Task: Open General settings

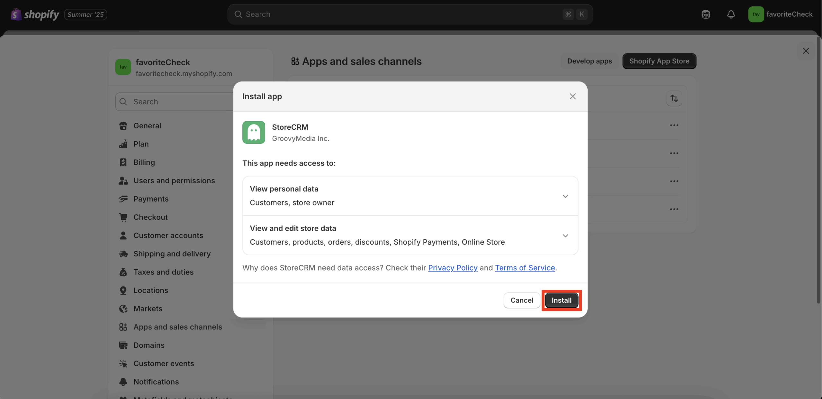Action: pos(147,126)
